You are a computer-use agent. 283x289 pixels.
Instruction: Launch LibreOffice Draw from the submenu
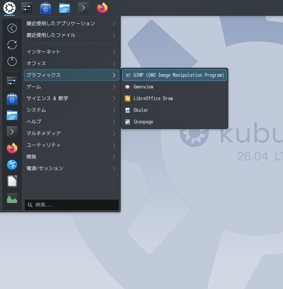pyautogui.click(x=174, y=99)
